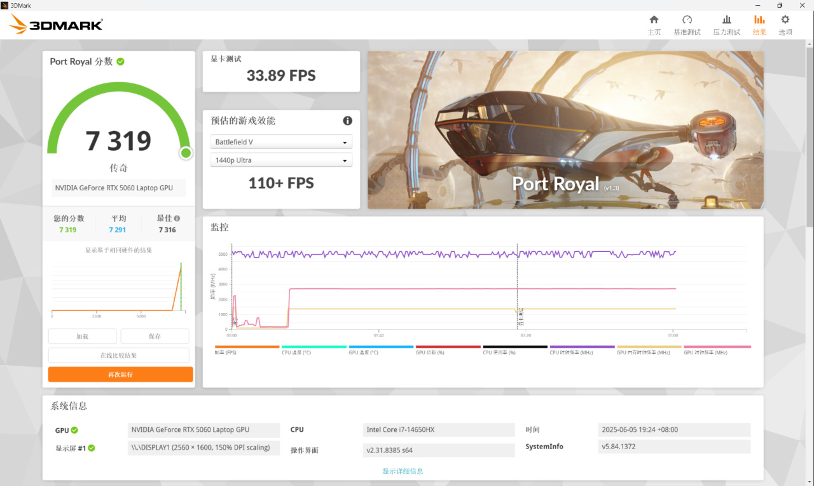Click the green score gauge end marker

(x=186, y=153)
